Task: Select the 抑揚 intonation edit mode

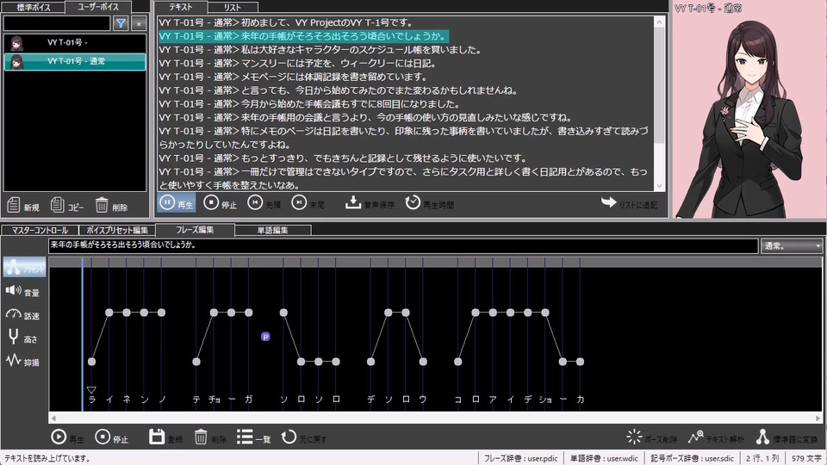Action: tap(24, 362)
